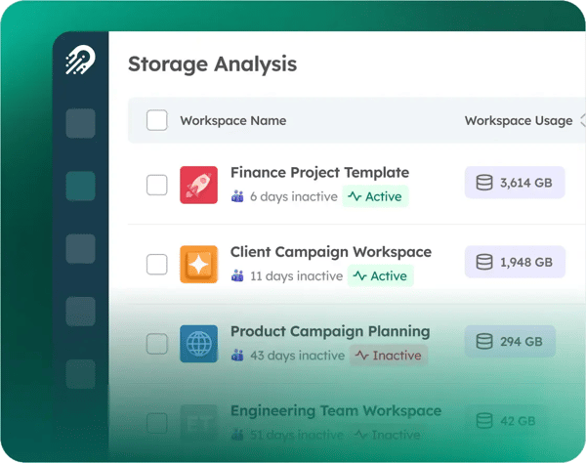Check the Finance Project Template row checkbox
The image size is (586, 463).
click(x=157, y=185)
